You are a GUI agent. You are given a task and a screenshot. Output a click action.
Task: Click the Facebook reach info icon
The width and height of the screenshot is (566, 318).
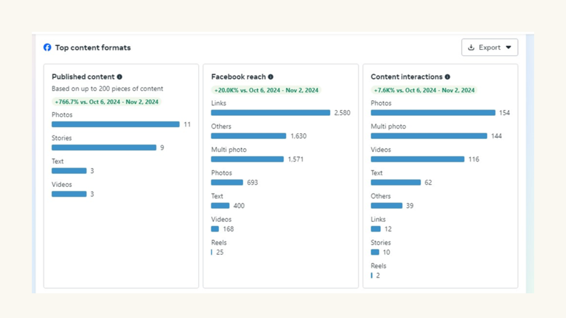(x=271, y=77)
